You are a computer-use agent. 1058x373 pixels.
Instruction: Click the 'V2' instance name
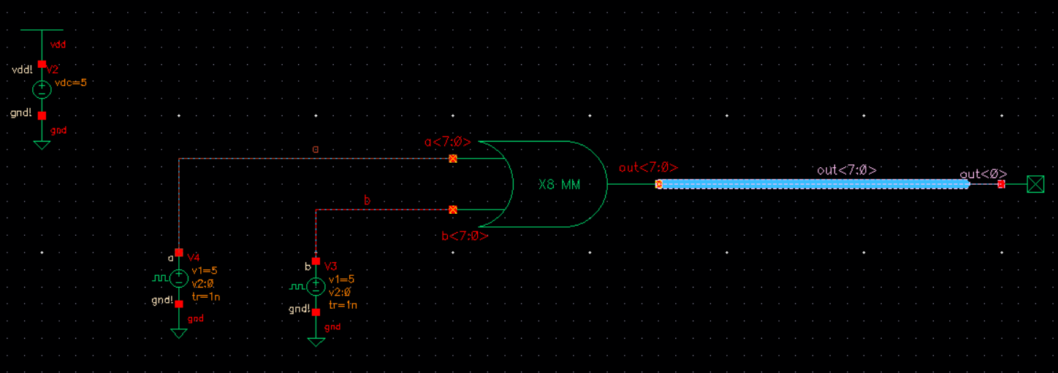click(53, 69)
